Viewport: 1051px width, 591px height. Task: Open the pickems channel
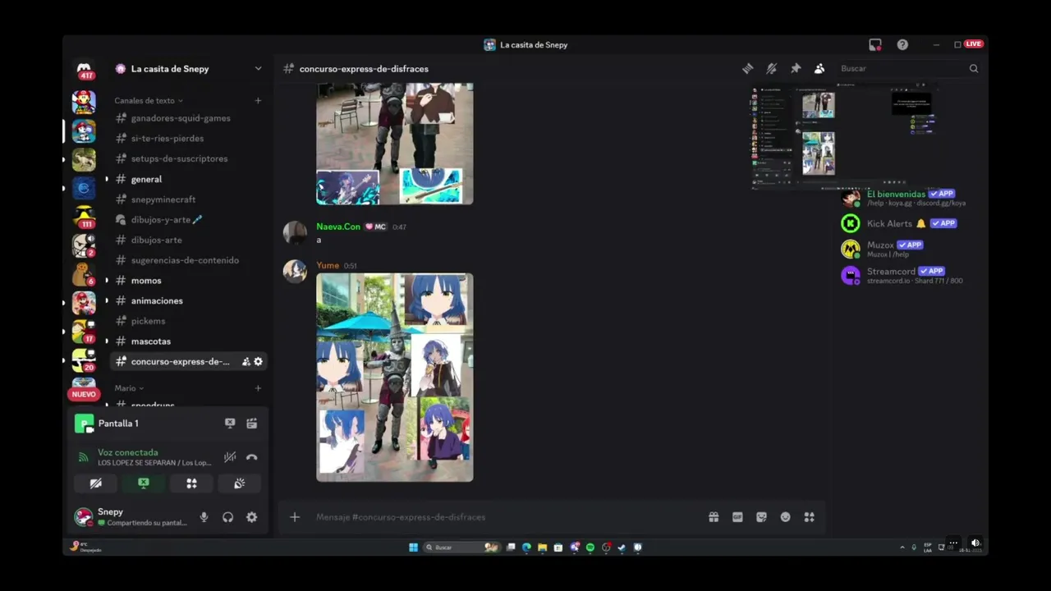[x=188, y=321]
